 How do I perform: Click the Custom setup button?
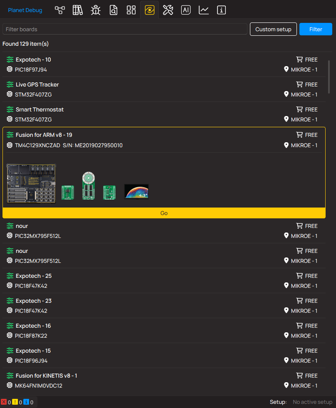[x=273, y=29]
